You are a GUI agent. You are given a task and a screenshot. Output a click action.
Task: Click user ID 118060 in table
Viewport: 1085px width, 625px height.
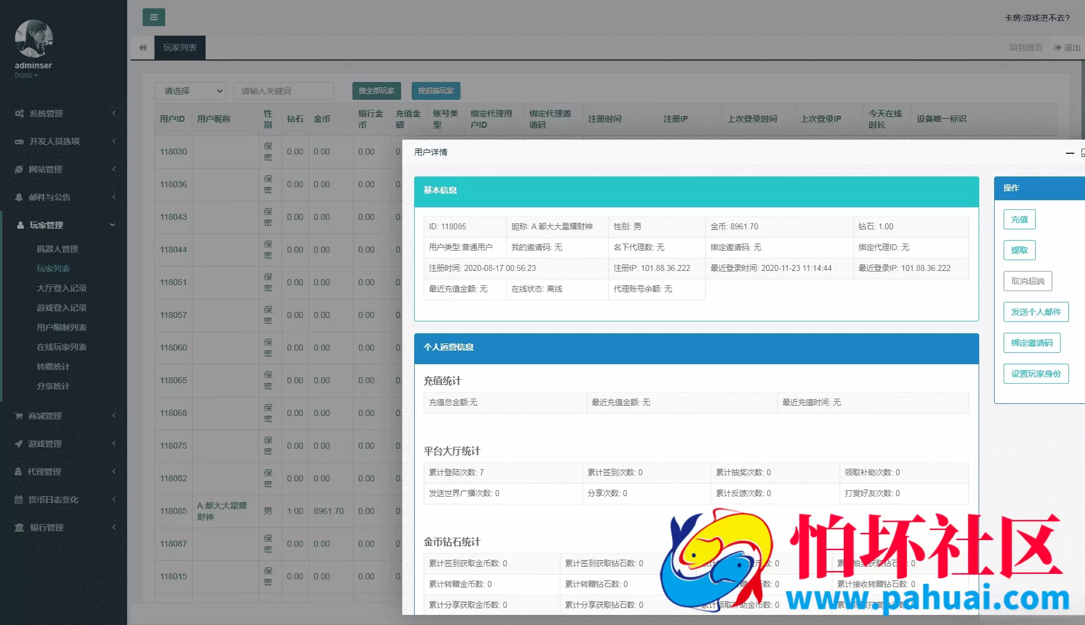coord(174,348)
